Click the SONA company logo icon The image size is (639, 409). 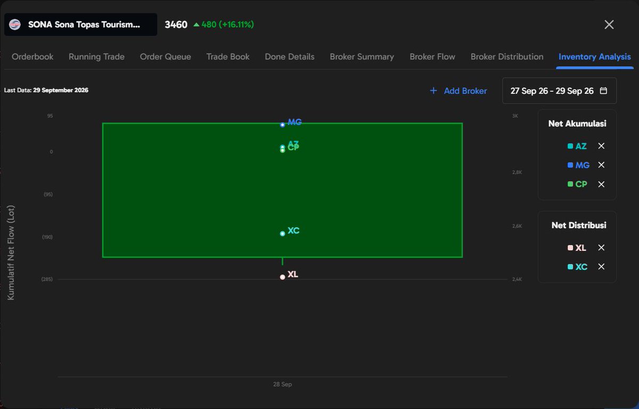15,24
